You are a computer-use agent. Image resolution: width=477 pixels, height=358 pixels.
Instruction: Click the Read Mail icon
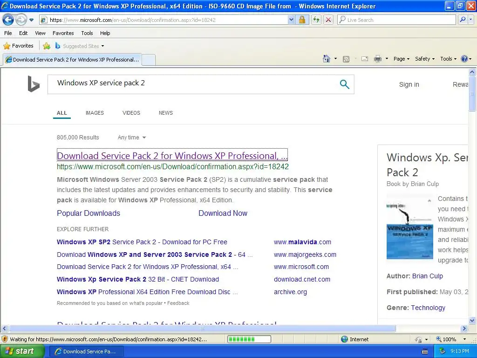pyautogui.click(x=365, y=59)
